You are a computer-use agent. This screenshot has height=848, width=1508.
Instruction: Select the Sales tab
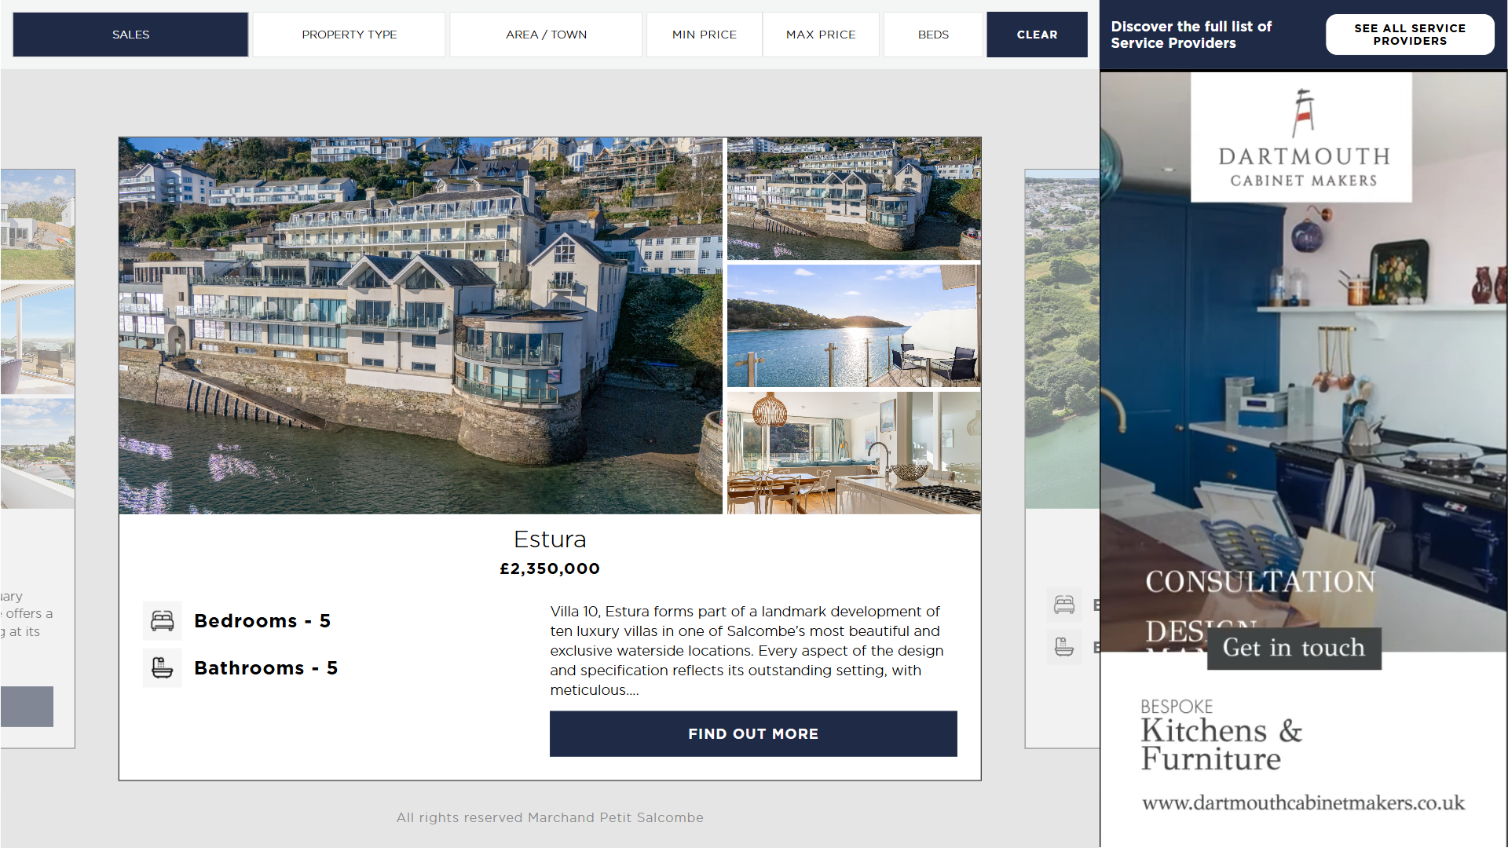click(130, 35)
